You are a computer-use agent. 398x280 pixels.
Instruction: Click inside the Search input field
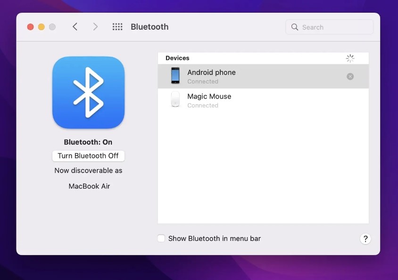point(329,27)
